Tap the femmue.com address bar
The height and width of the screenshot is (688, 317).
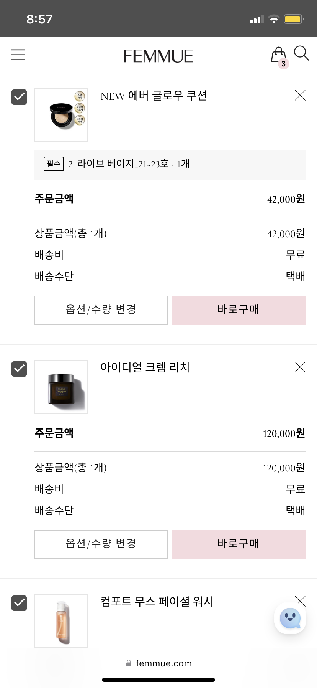pos(158,663)
